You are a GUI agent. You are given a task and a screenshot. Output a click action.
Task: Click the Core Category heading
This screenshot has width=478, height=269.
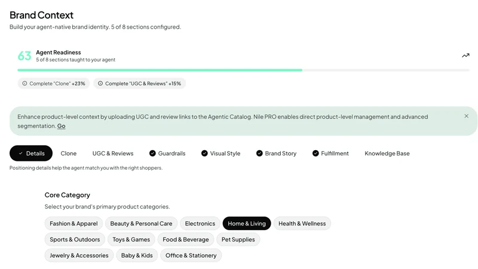(68, 195)
